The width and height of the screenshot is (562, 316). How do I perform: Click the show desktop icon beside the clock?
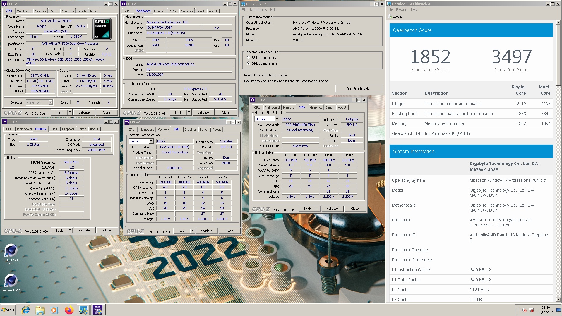(558, 310)
